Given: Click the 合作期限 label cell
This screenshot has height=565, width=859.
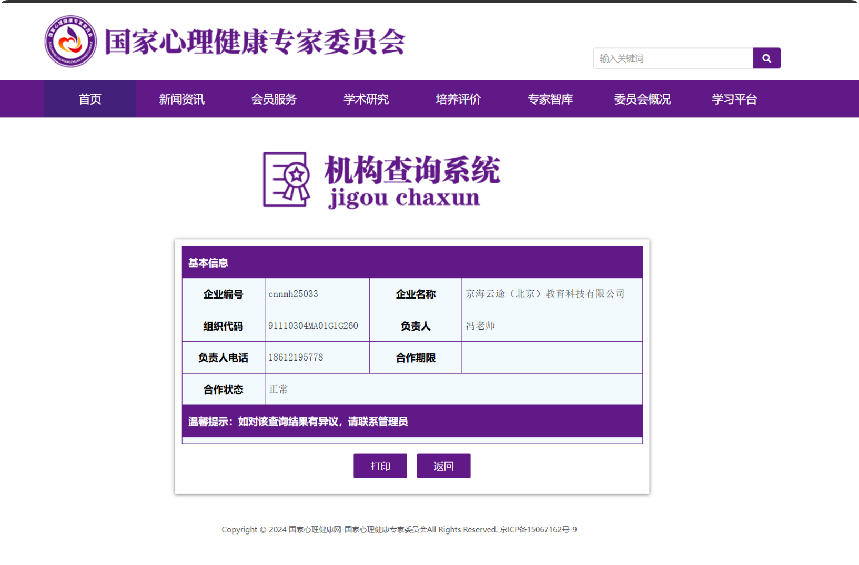Looking at the screenshot, I should point(416,357).
